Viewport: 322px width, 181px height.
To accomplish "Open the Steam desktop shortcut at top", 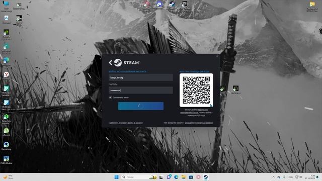I will (172, 5).
